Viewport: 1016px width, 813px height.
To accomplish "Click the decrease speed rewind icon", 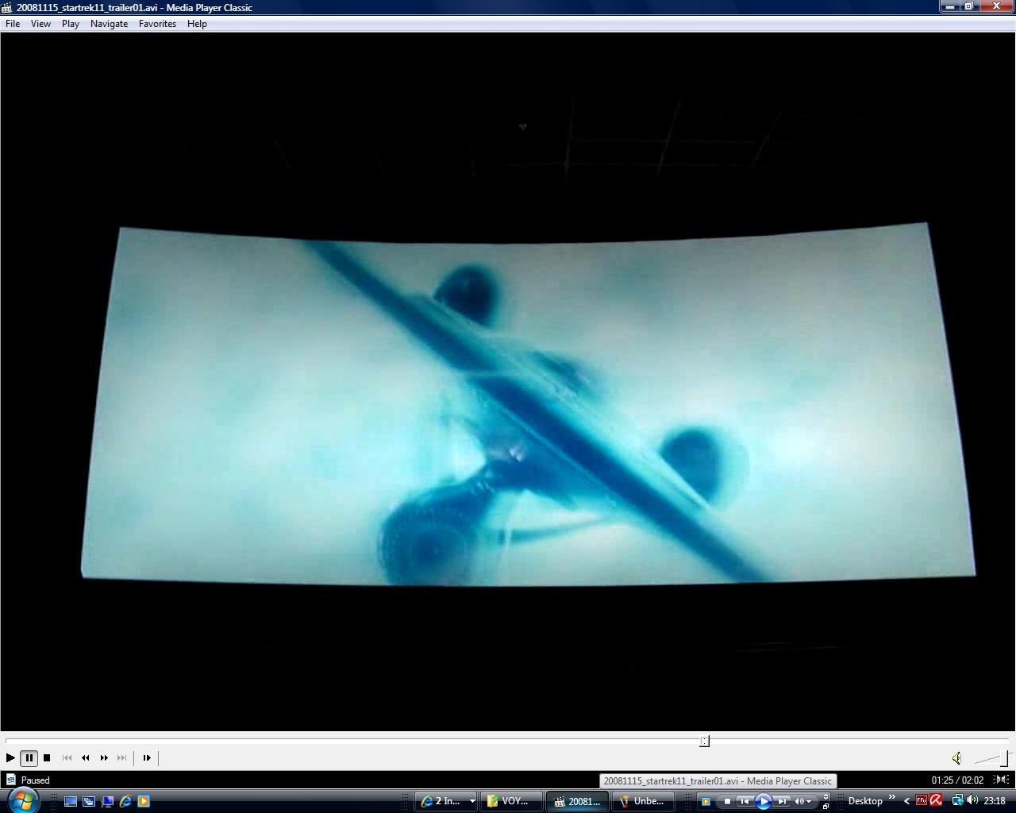I will [x=85, y=757].
